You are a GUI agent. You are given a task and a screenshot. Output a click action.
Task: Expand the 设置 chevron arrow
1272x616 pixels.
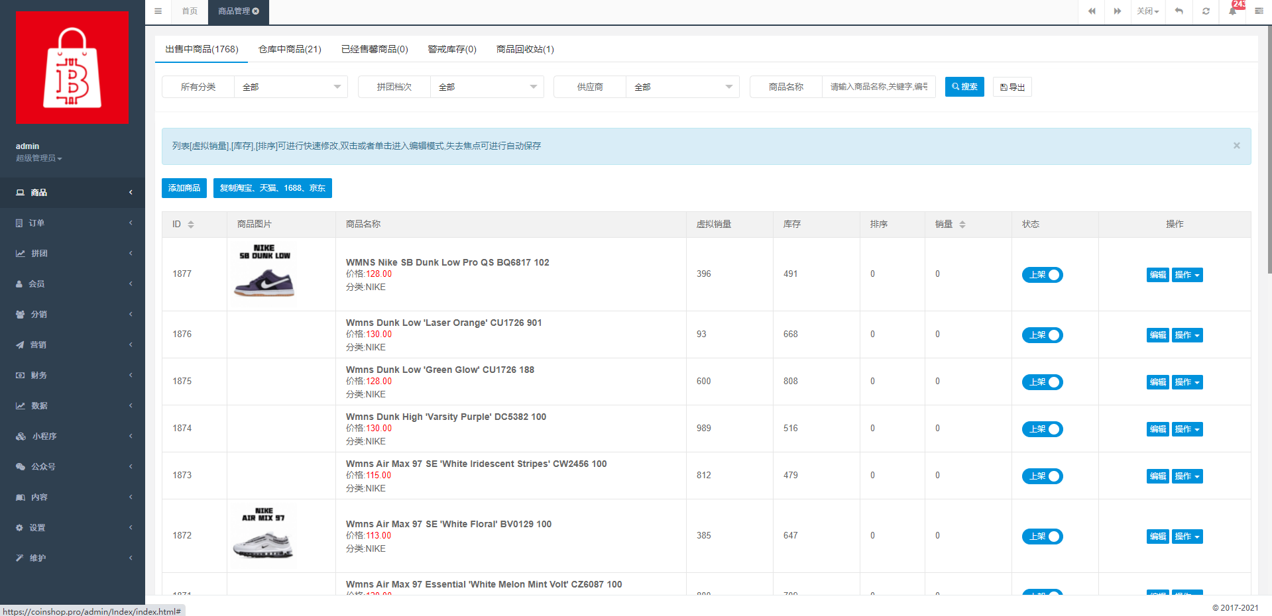131,528
